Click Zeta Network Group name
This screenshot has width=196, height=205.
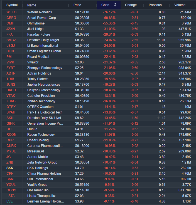(x=42, y=162)
